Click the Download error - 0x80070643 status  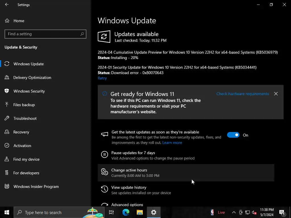pos(137,73)
